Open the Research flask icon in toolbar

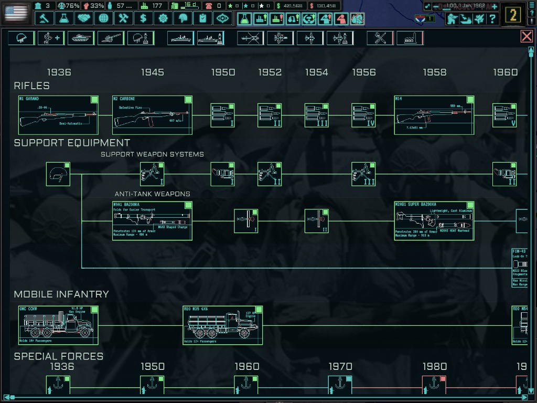[64, 18]
